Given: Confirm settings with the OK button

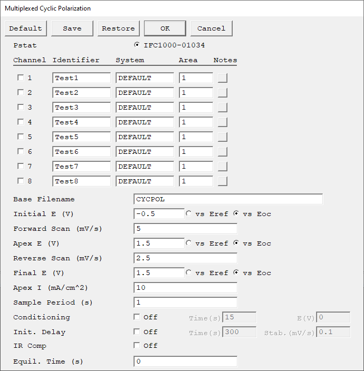Looking at the screenshot, I should [165, 28].
